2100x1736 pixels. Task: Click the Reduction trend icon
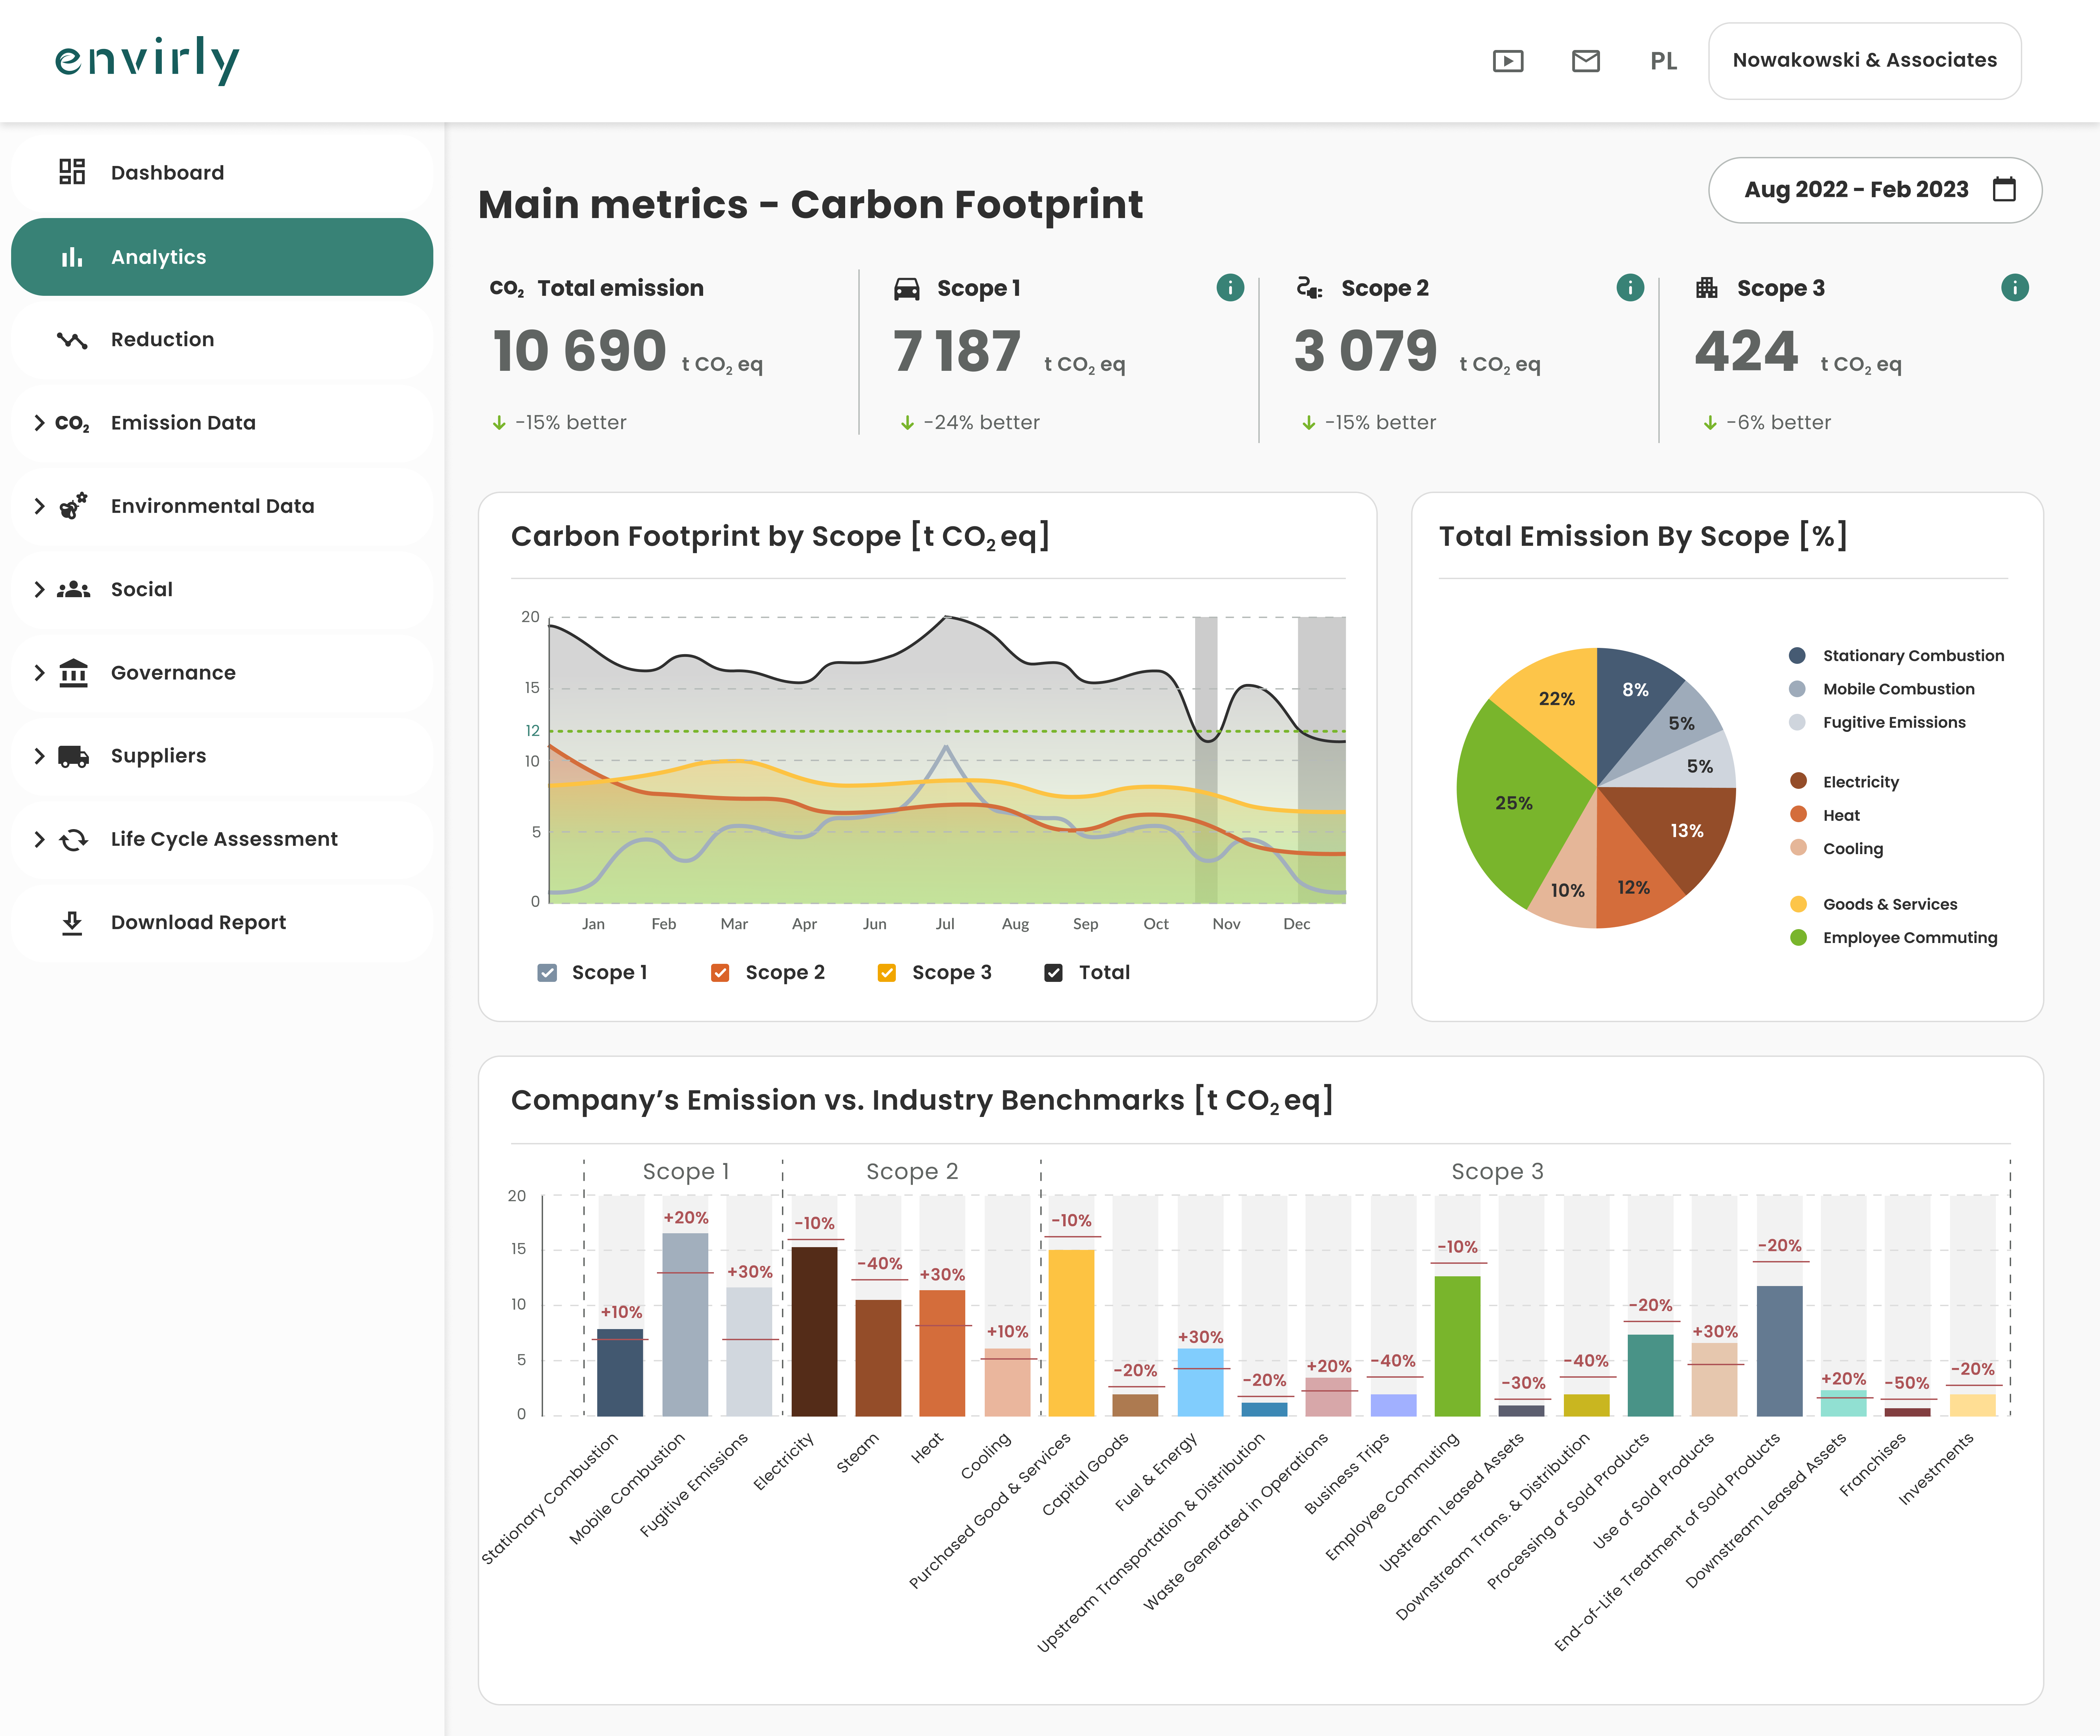point(72,340)
